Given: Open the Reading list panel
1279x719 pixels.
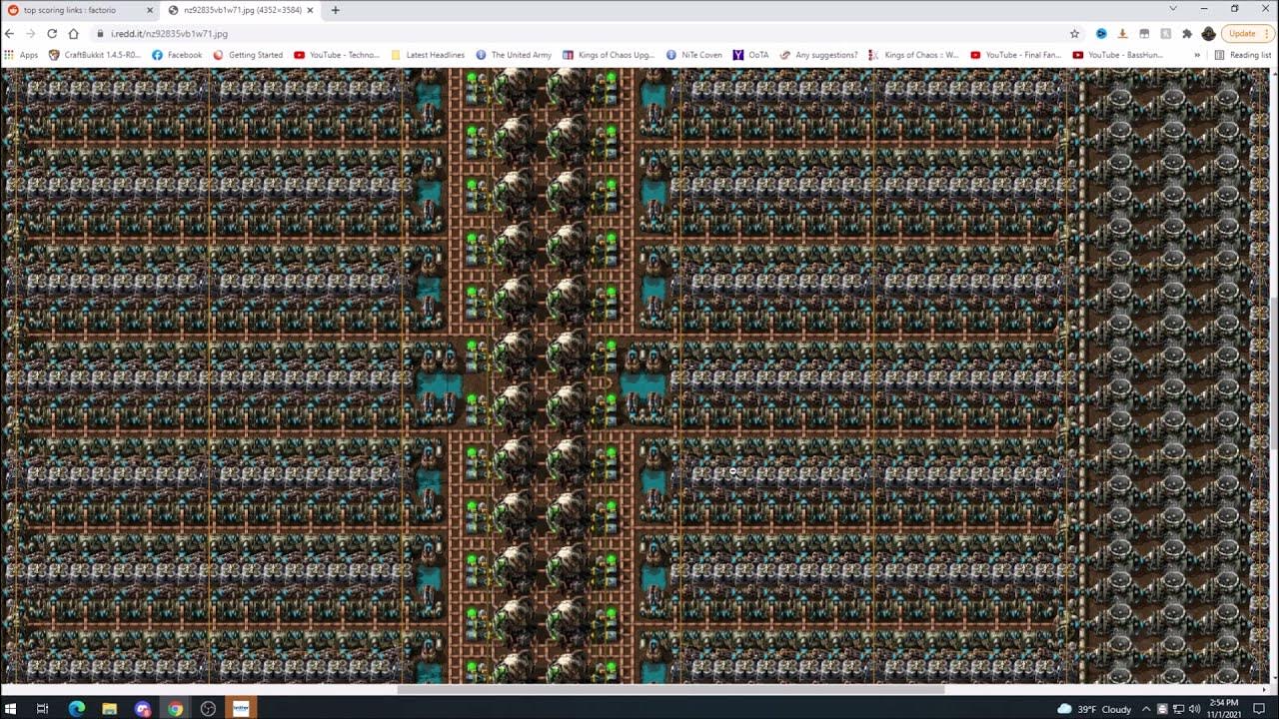Looking at the screenshot, I should click(1243, 55).
